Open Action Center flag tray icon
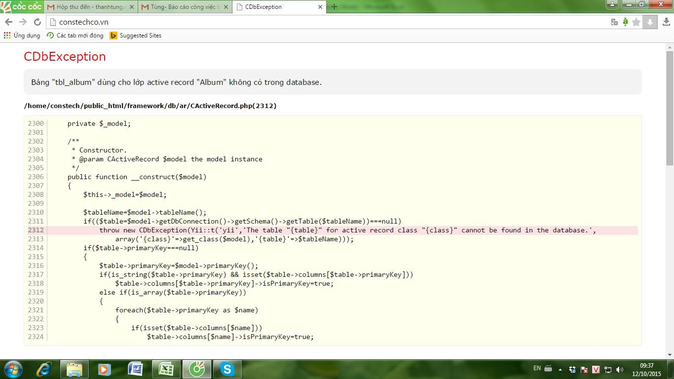Image resolution: width=674 pixels, height=379 pixels. 584,369
